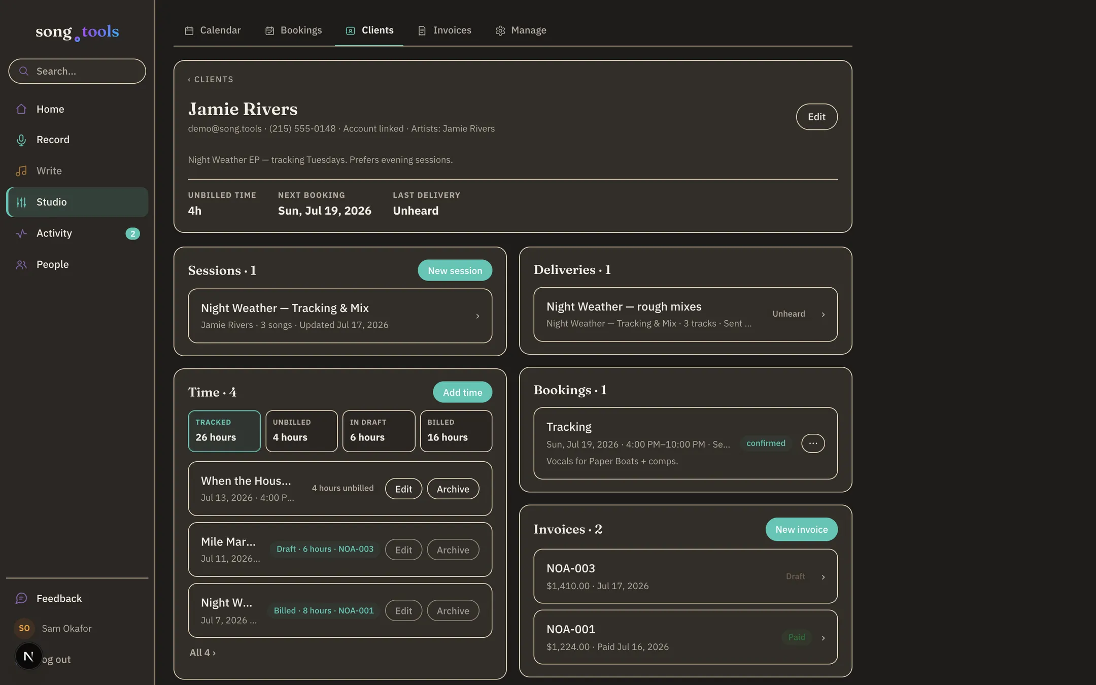Open Studio in the sidebar

pos(77,202)
